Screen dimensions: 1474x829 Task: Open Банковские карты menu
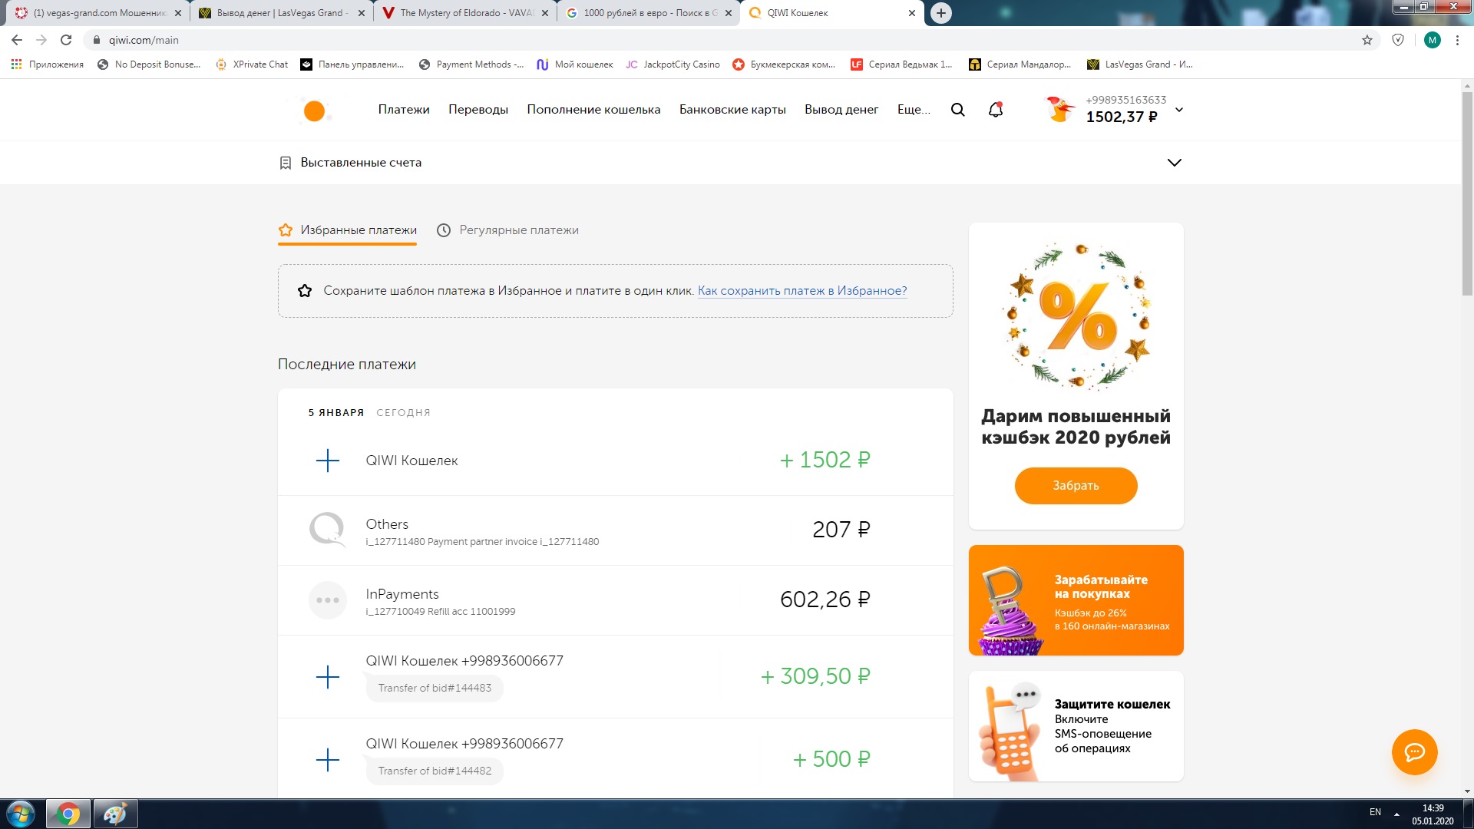(732, 110)
